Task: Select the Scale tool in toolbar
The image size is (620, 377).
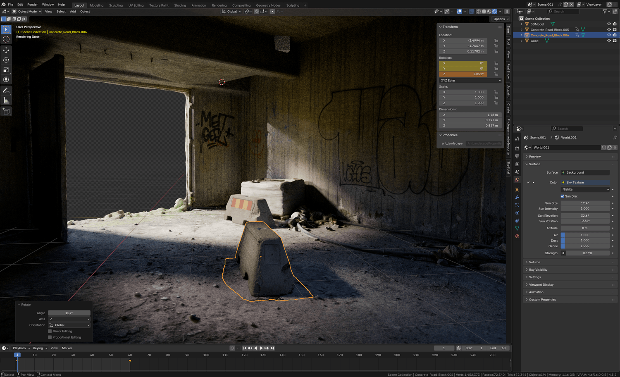Action: [x=6, y=70]
